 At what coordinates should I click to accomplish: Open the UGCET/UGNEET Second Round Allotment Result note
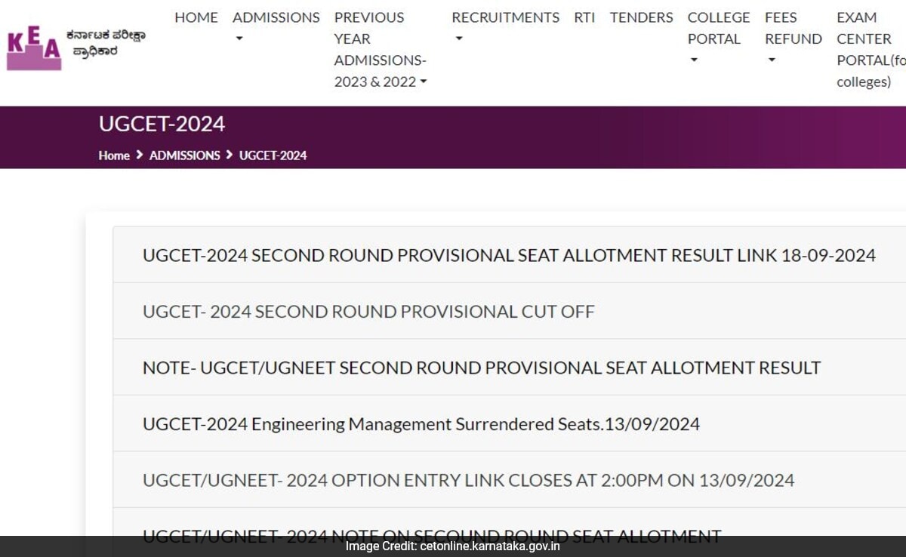tap(481, 368)
